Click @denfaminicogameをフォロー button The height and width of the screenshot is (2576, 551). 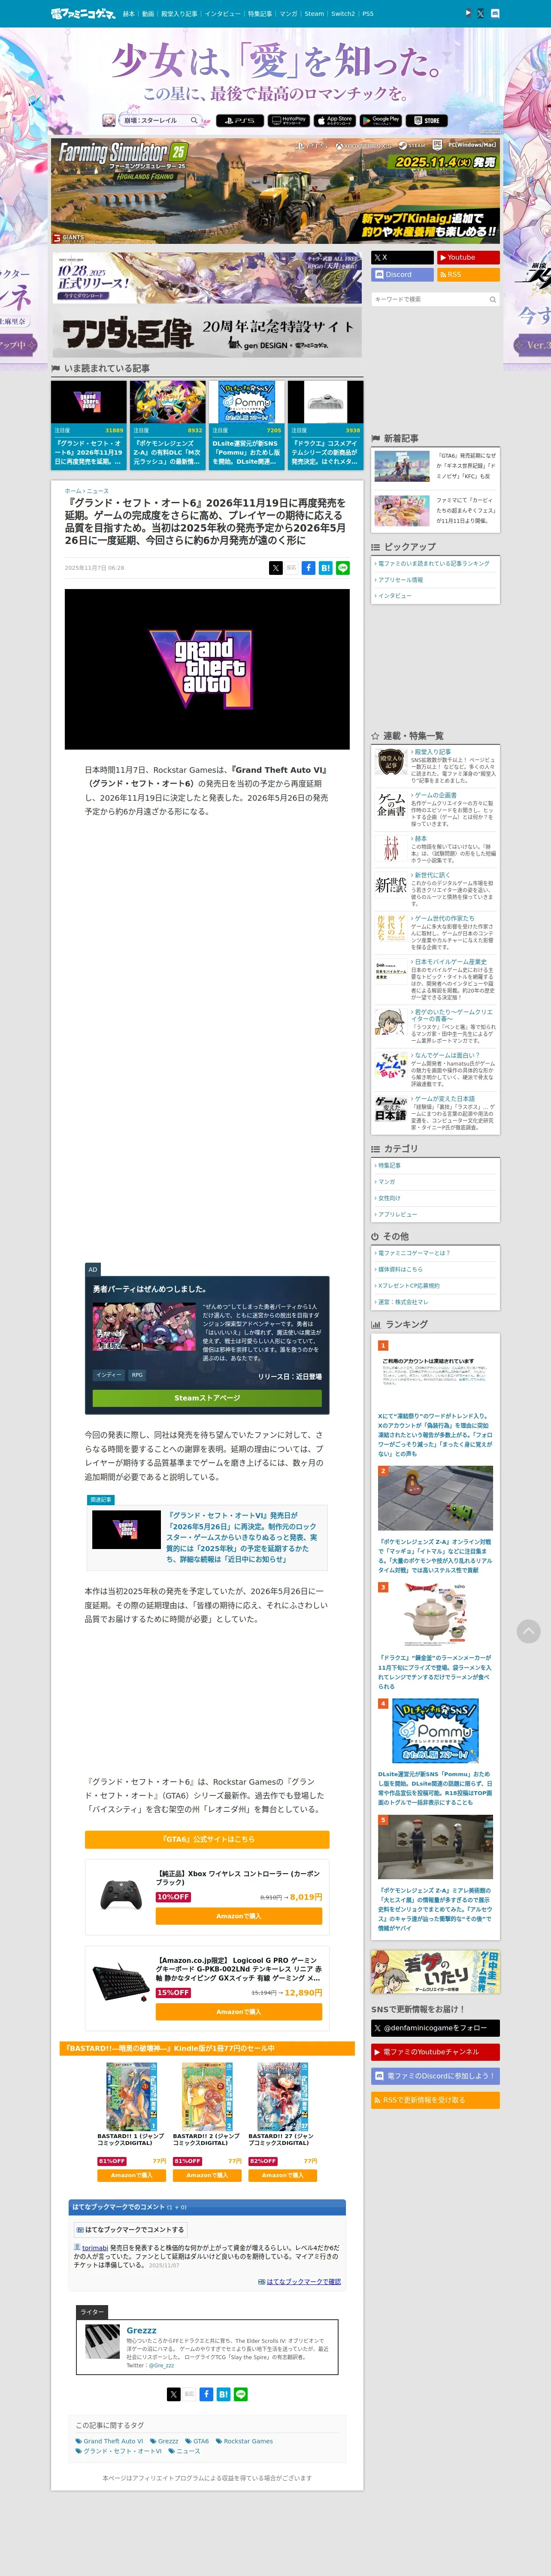435,2028
